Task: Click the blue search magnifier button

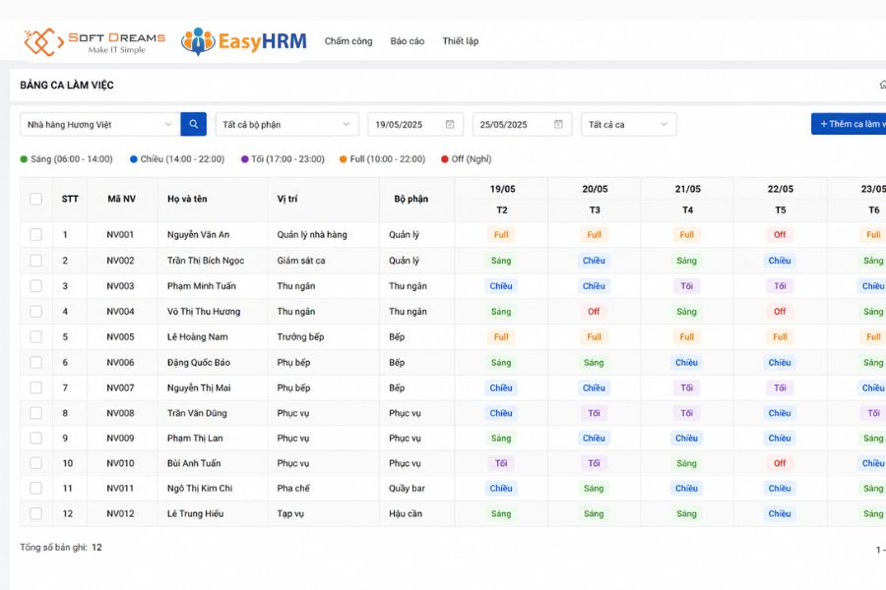Action: pyautogui.click(x=193, y=124)
